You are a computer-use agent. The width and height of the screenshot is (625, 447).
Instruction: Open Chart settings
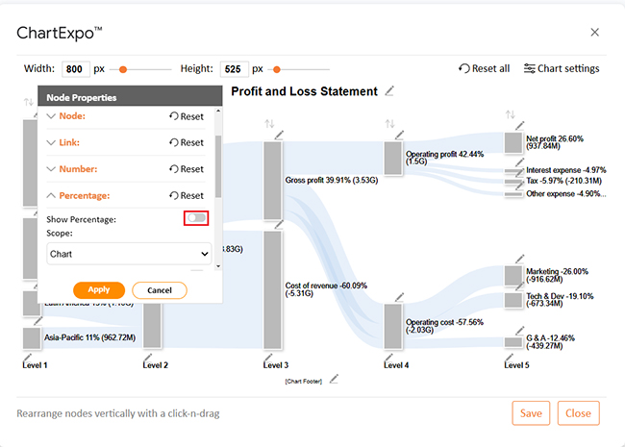(562, 68)
